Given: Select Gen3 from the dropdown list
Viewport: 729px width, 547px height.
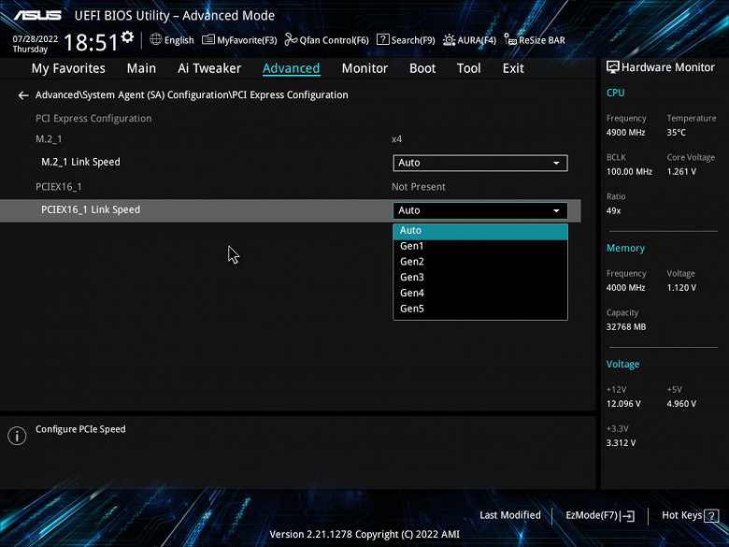Looking at the screenshot, I should tap(480, 277).
